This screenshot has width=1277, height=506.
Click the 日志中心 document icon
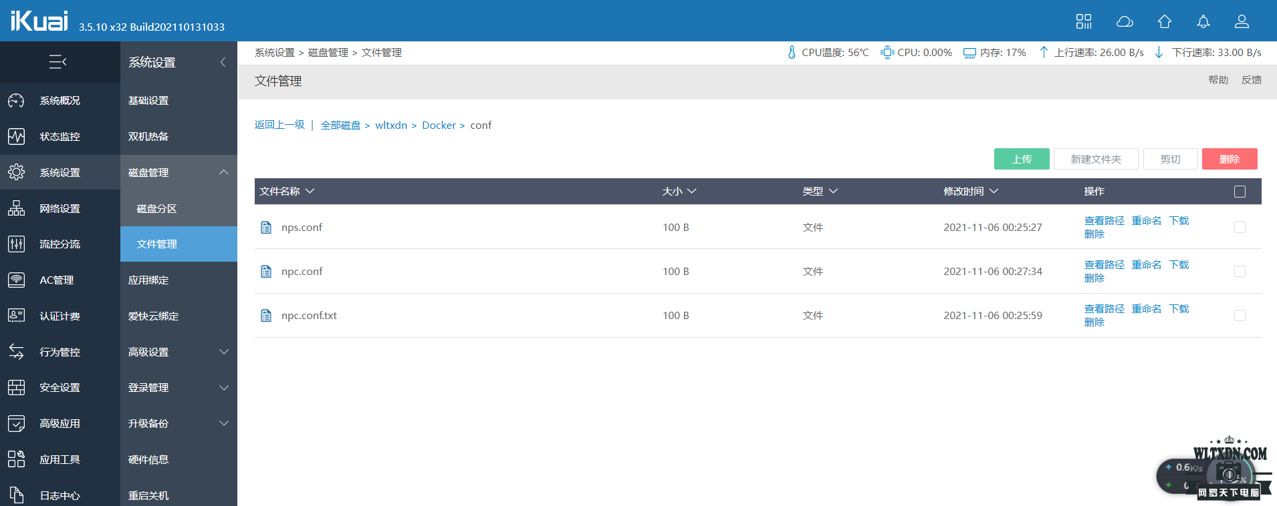(x=16, y=495)
